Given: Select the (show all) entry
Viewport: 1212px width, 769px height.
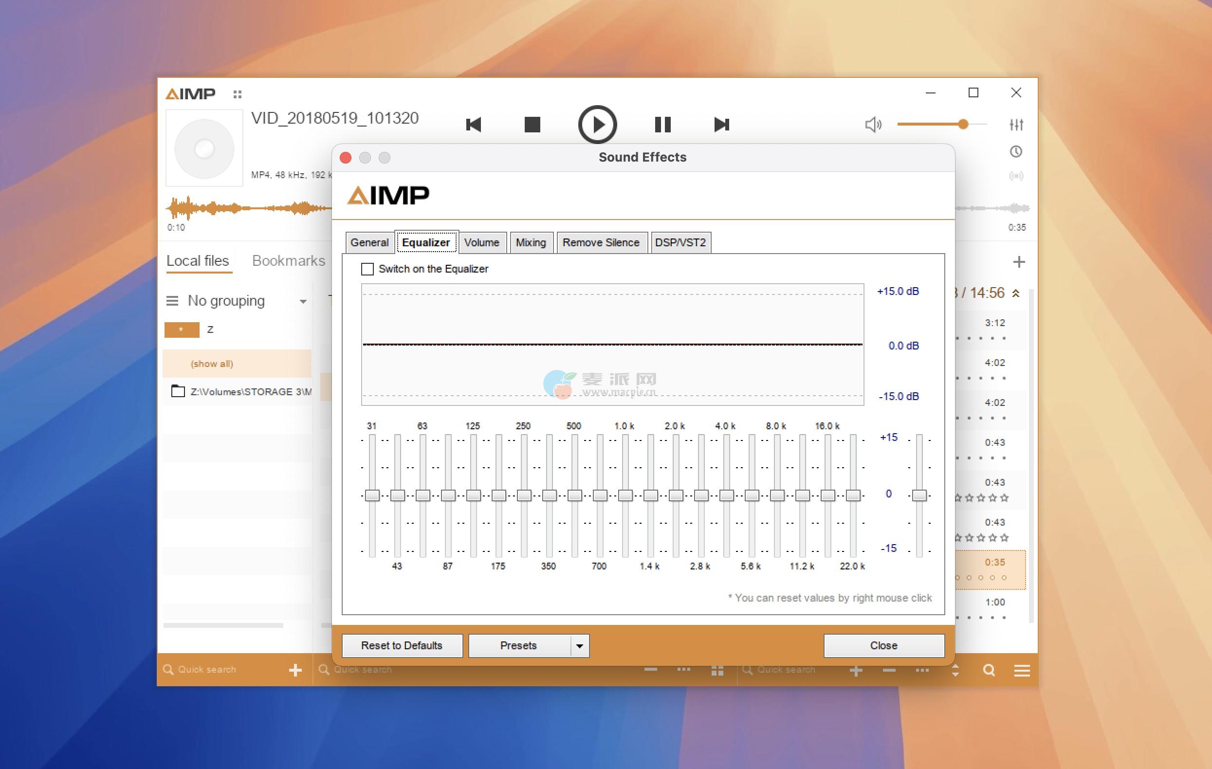Looking at the screenshot, I should (x=237, y=364).
